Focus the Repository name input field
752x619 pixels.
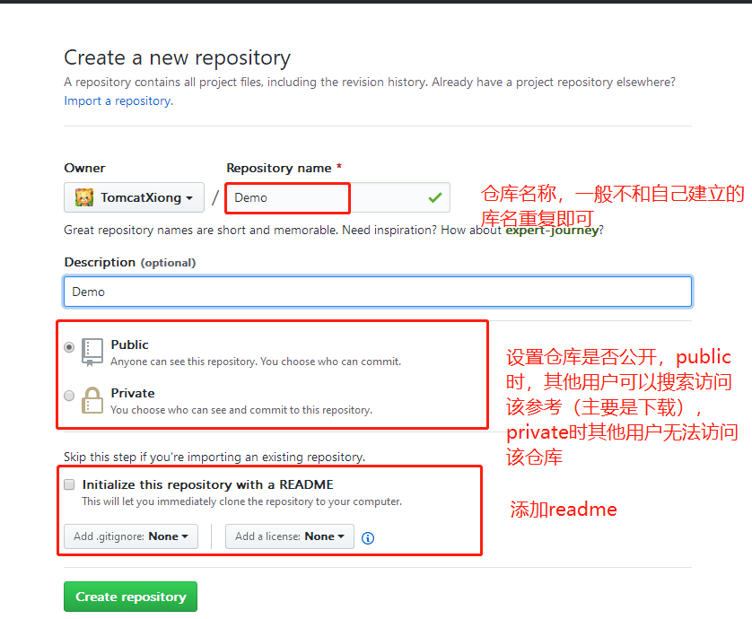point(338,197)
